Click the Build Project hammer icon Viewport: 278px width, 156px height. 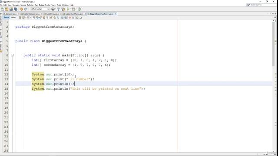59,9
